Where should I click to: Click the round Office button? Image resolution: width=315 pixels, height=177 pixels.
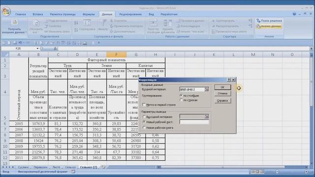pos(6,11)
